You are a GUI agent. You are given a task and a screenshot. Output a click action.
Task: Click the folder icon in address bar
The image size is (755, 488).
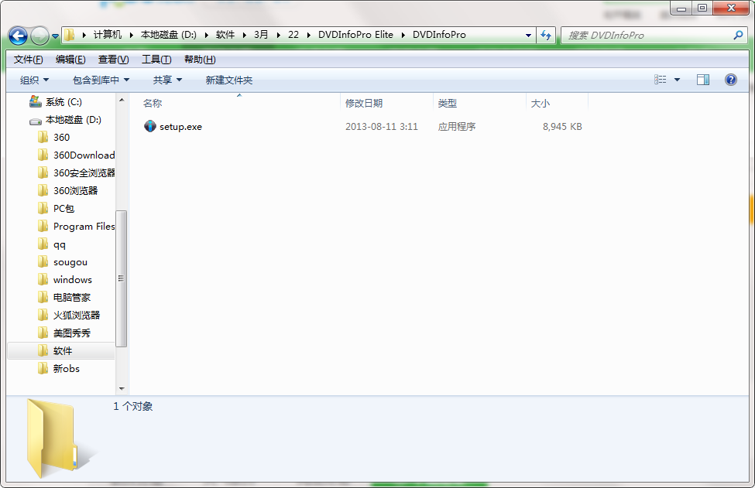70,35
